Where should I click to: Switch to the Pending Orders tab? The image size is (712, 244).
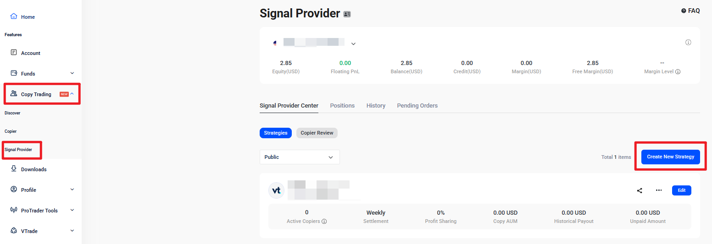417,106
